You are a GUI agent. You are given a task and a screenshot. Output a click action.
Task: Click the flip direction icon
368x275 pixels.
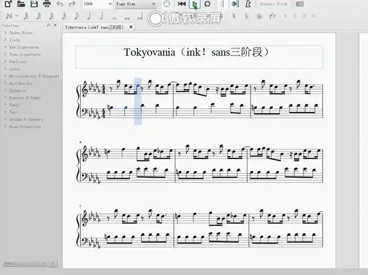[273, 16]
